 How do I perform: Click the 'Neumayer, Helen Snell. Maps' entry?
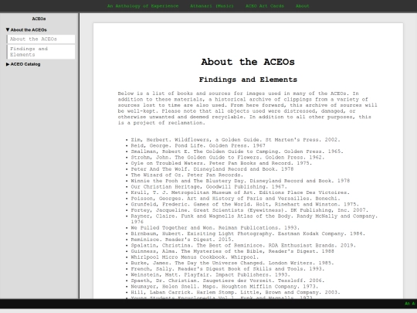point(225,287)
